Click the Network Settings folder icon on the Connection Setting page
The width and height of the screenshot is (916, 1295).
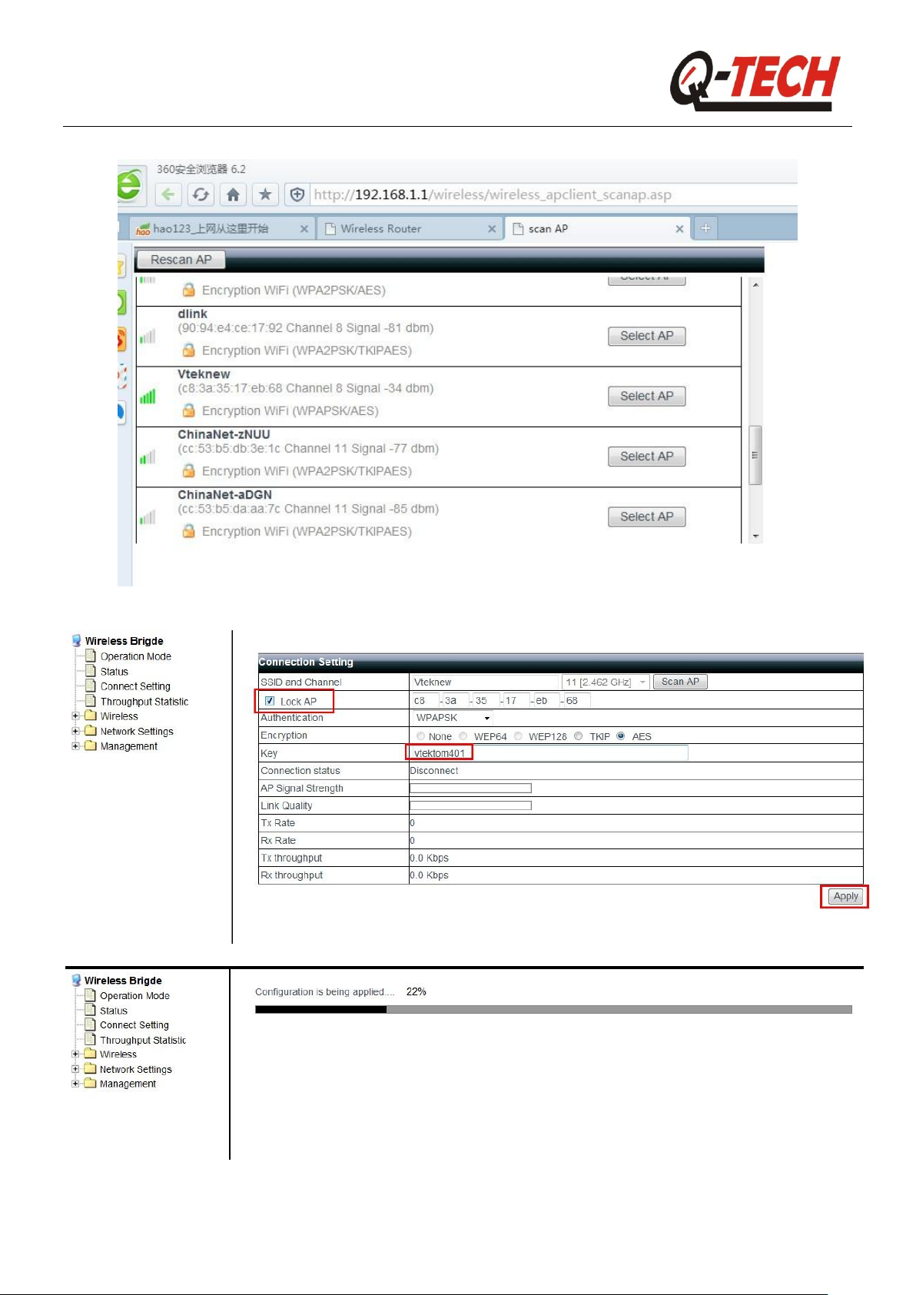click(x=91, y=730)
